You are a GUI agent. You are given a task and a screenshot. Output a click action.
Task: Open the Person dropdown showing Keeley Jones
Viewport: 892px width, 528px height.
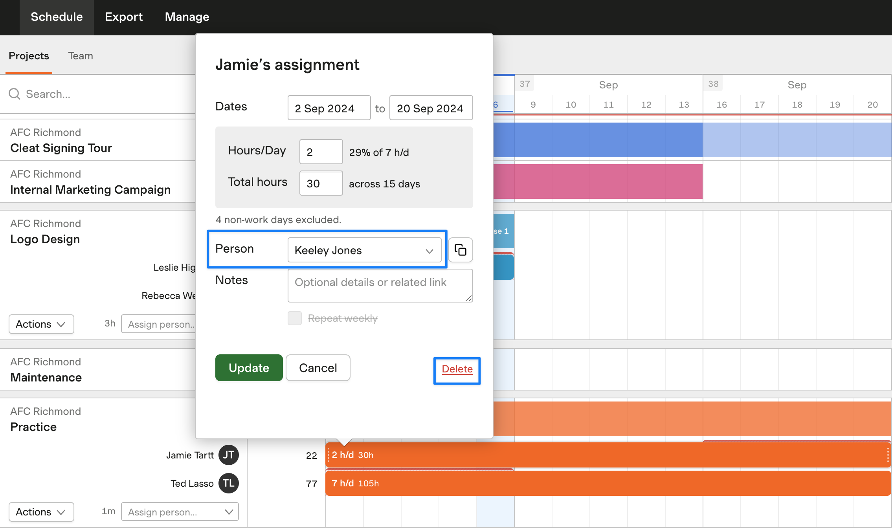click(365, 250)
